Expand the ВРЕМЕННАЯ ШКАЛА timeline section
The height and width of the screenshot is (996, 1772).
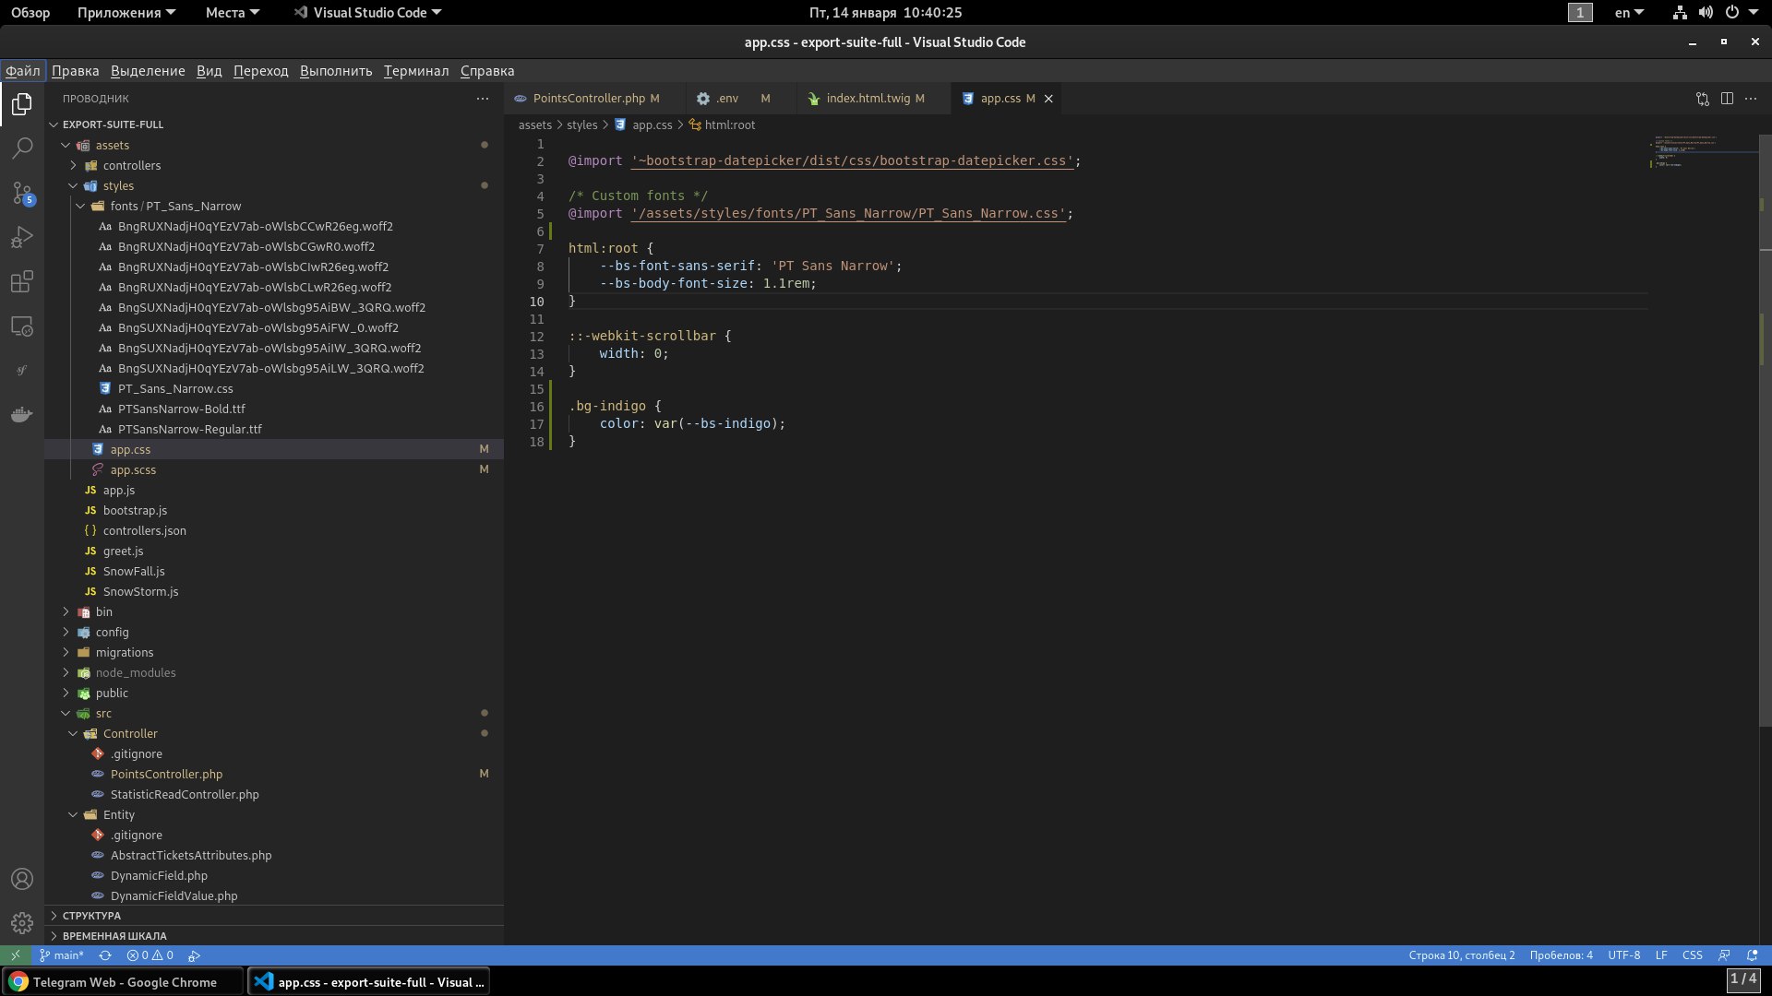point(274,936)
